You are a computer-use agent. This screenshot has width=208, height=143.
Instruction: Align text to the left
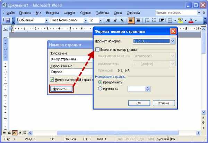coord(131,20)
